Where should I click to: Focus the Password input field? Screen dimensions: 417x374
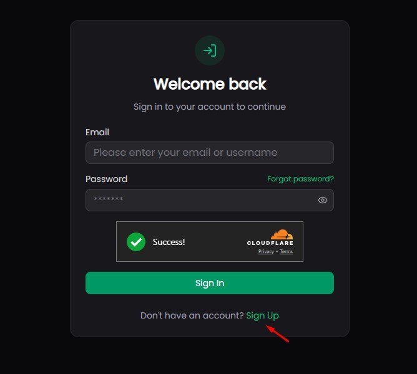200,200
